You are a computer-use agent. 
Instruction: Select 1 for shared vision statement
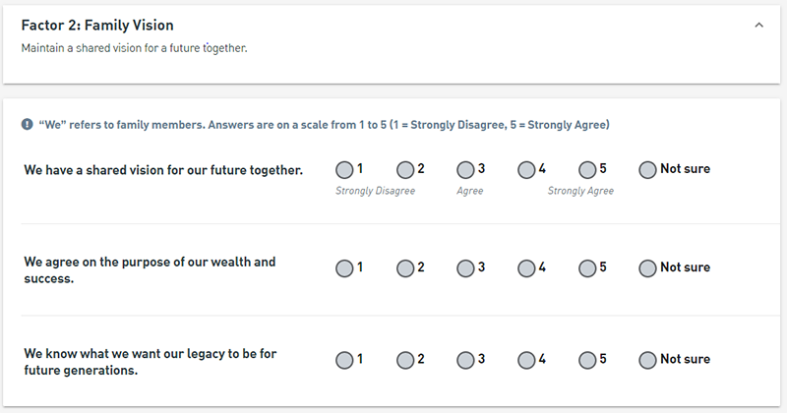click(344, 169)
